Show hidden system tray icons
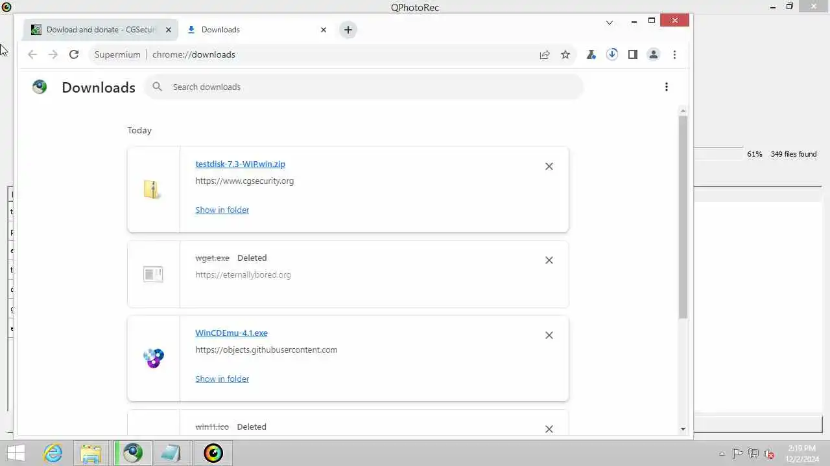 (722, 454)
